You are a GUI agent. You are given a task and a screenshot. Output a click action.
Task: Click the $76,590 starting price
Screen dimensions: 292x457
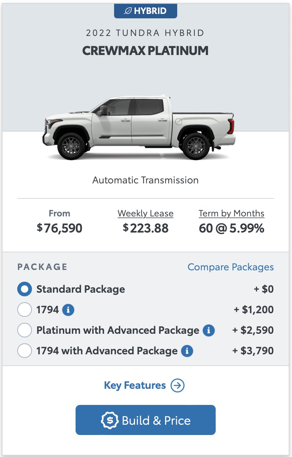click(x=59, y=228)
